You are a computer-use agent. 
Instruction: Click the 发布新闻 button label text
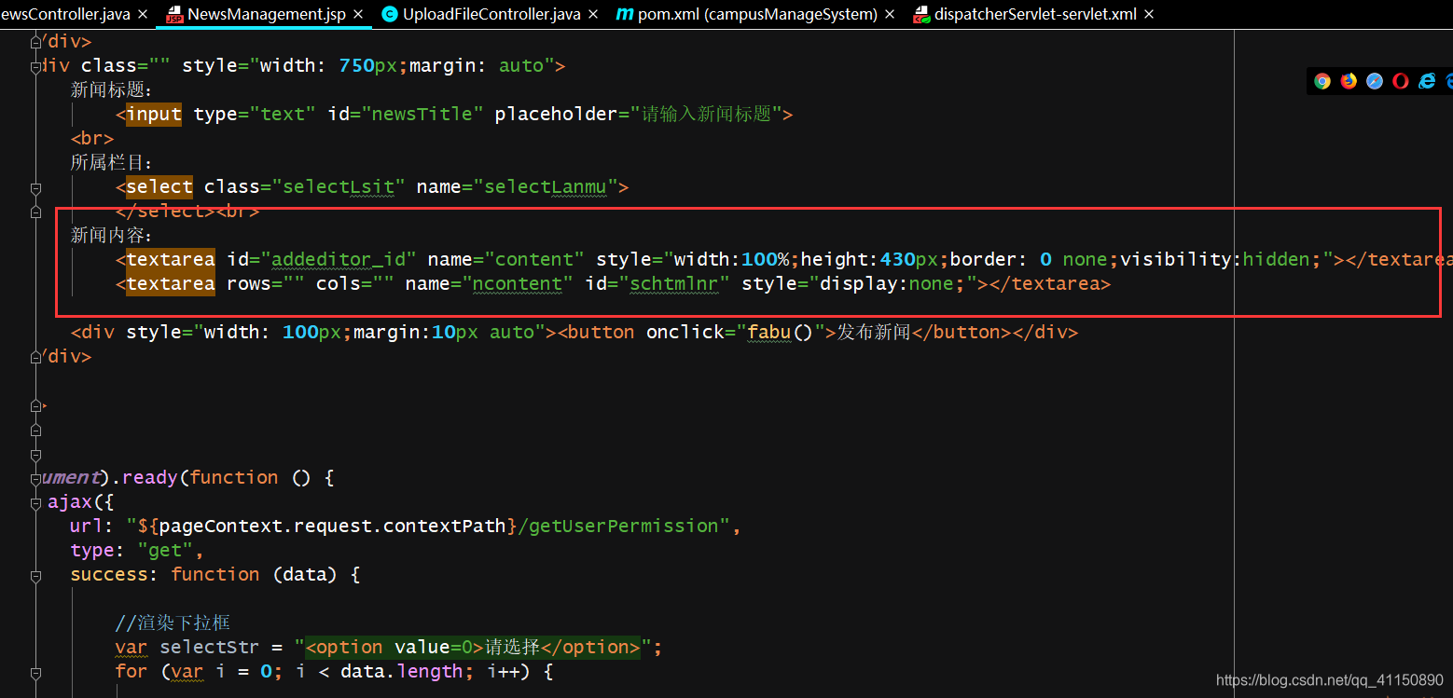[873, 333]
